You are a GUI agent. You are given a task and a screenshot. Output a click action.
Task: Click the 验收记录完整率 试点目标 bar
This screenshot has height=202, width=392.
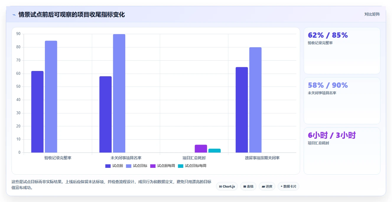click(51, 97)
